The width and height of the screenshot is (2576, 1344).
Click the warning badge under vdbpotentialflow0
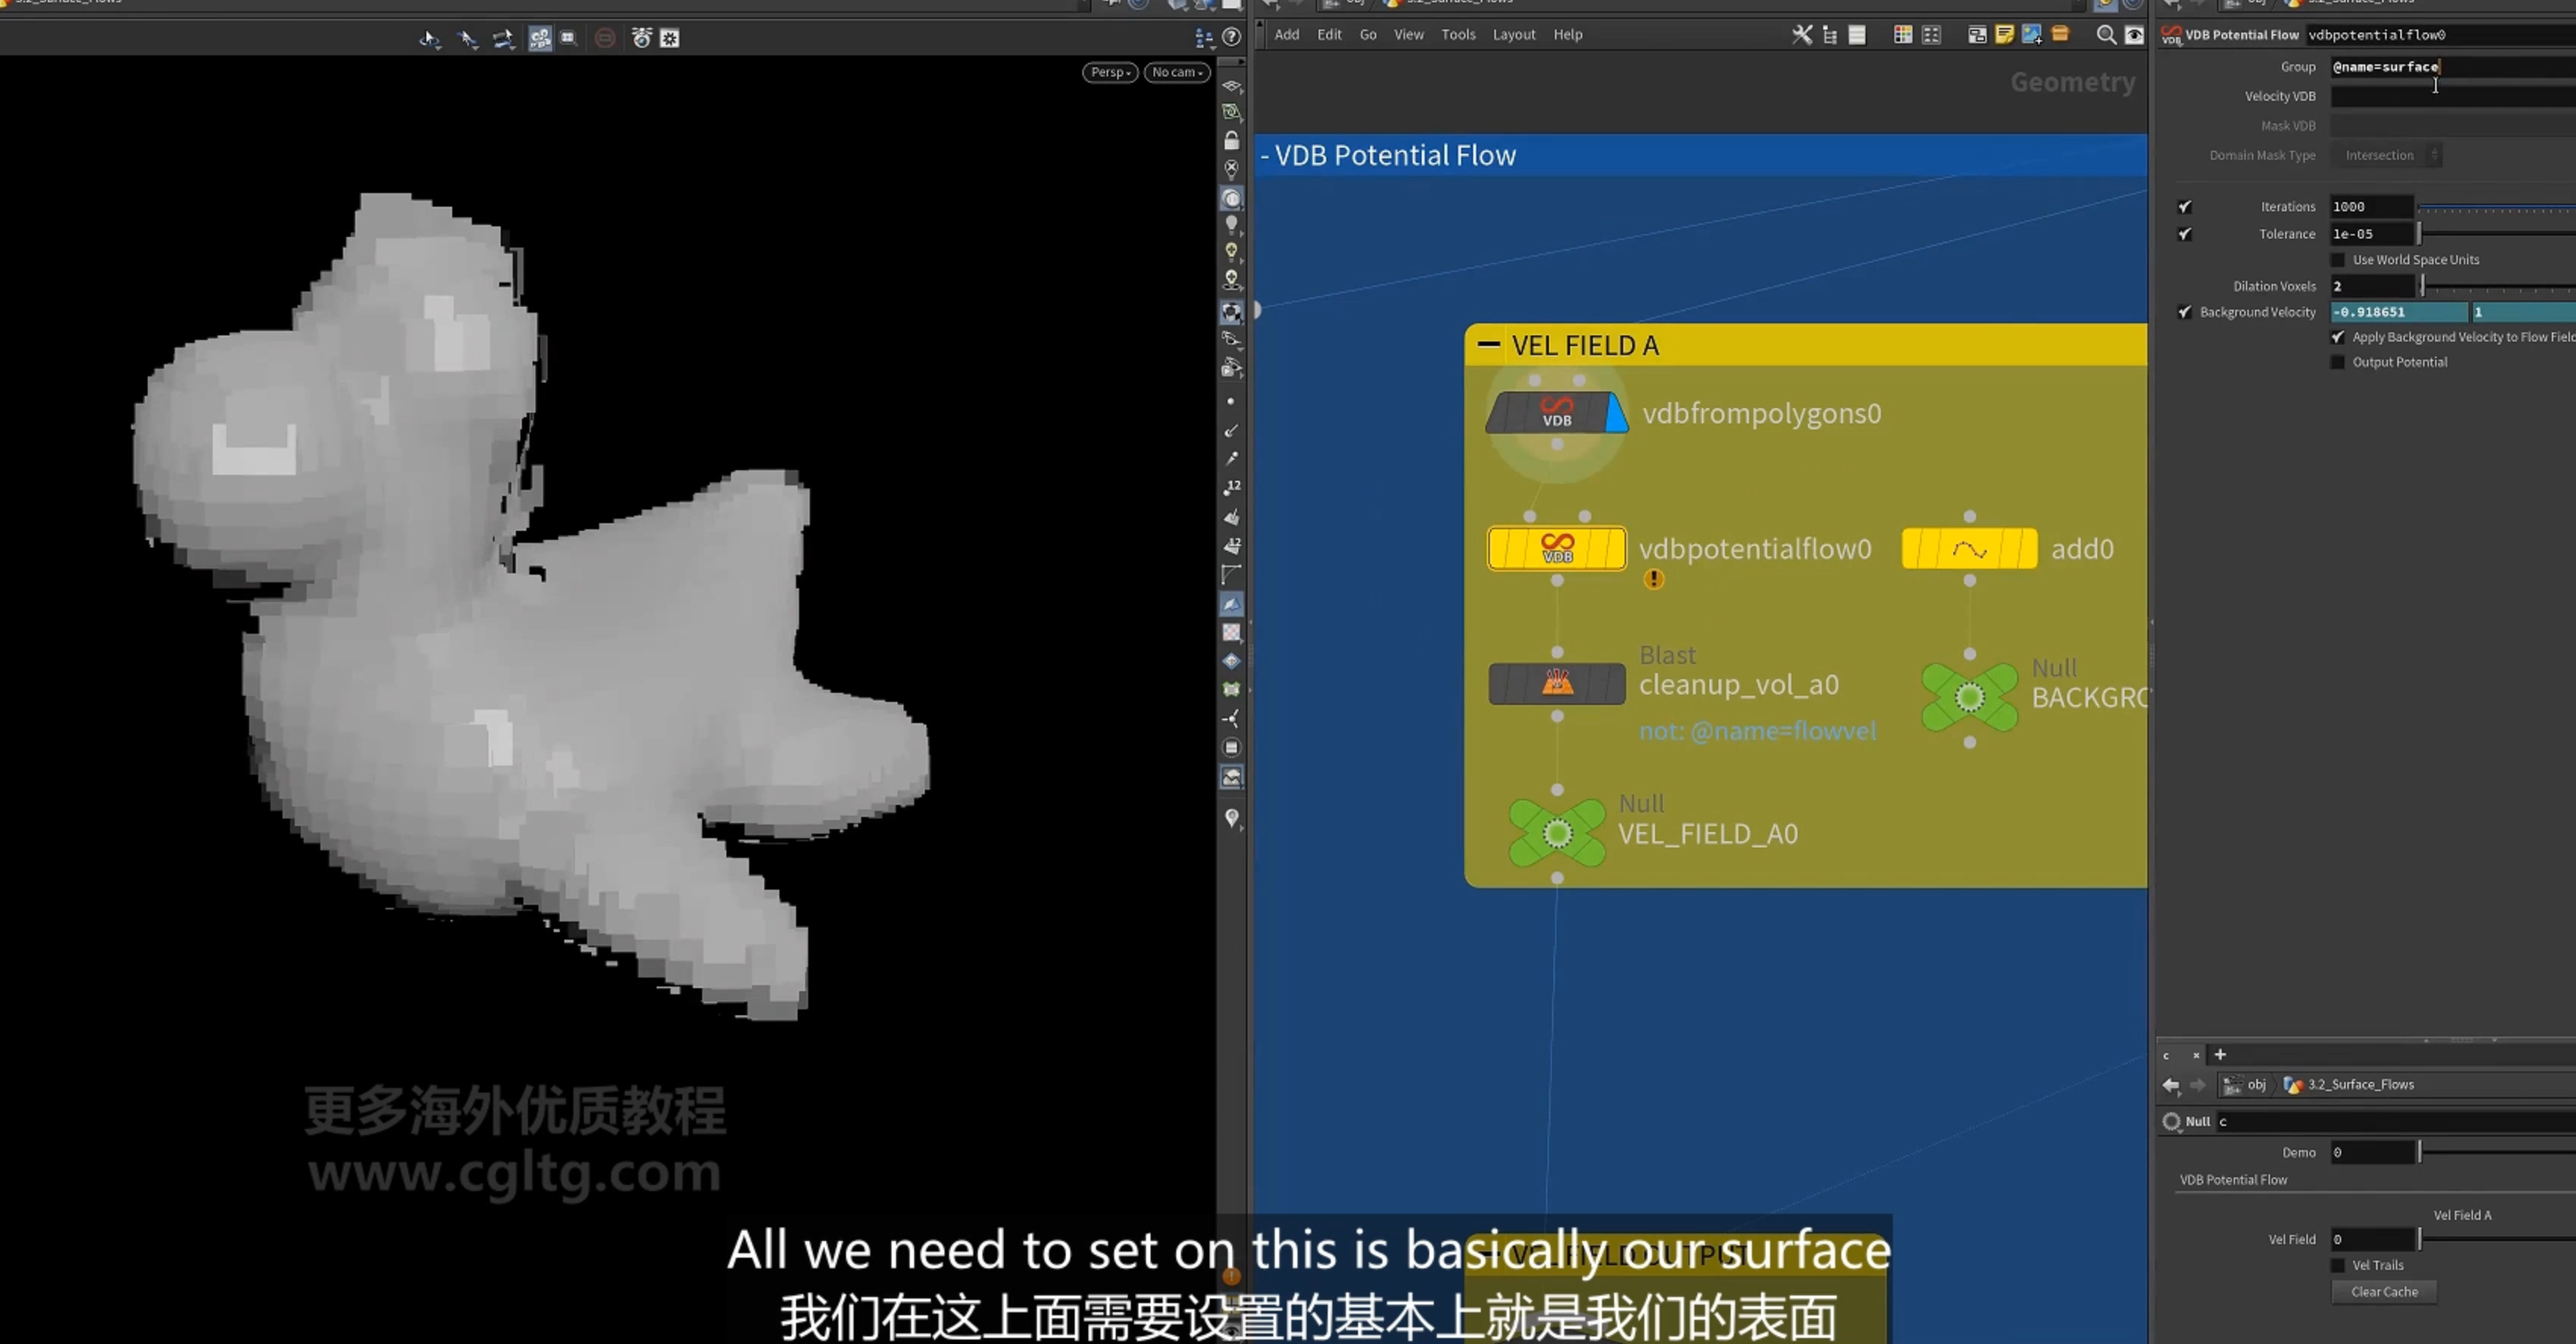[x=1654, y=579]
